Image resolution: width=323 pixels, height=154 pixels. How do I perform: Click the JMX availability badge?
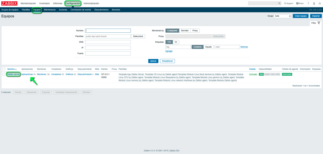[273, 74]
